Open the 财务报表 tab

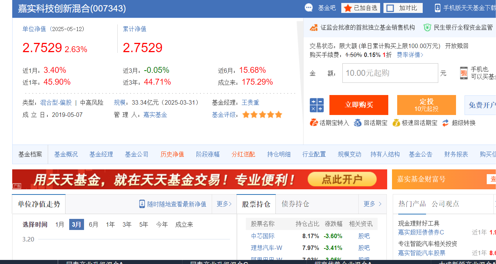456,154
